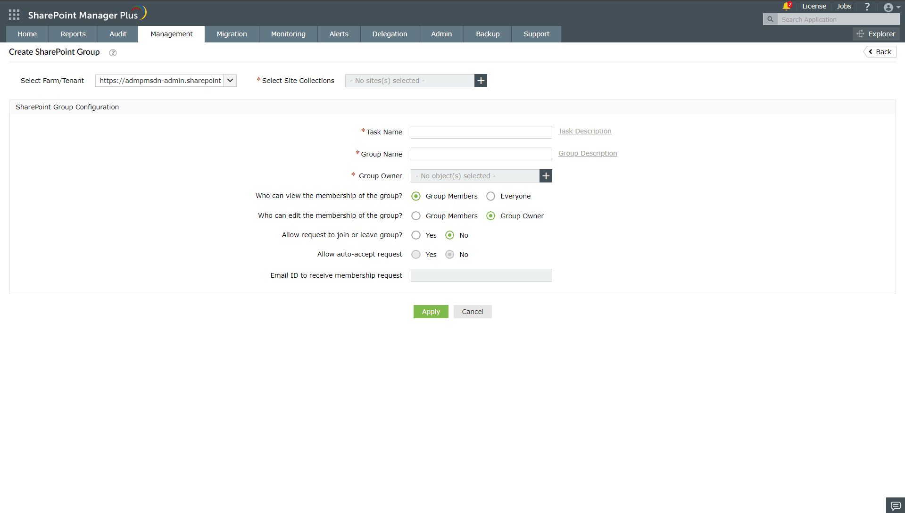Viewport: 905px width, 513px height.
Task: Open the notifications bell icon
Action: (786, 6)
